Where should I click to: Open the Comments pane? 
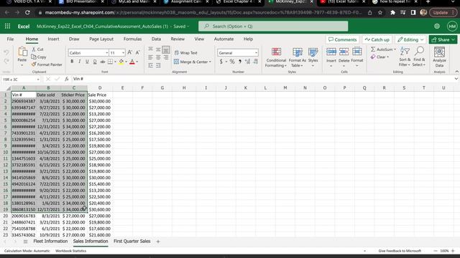pos(342,39)
